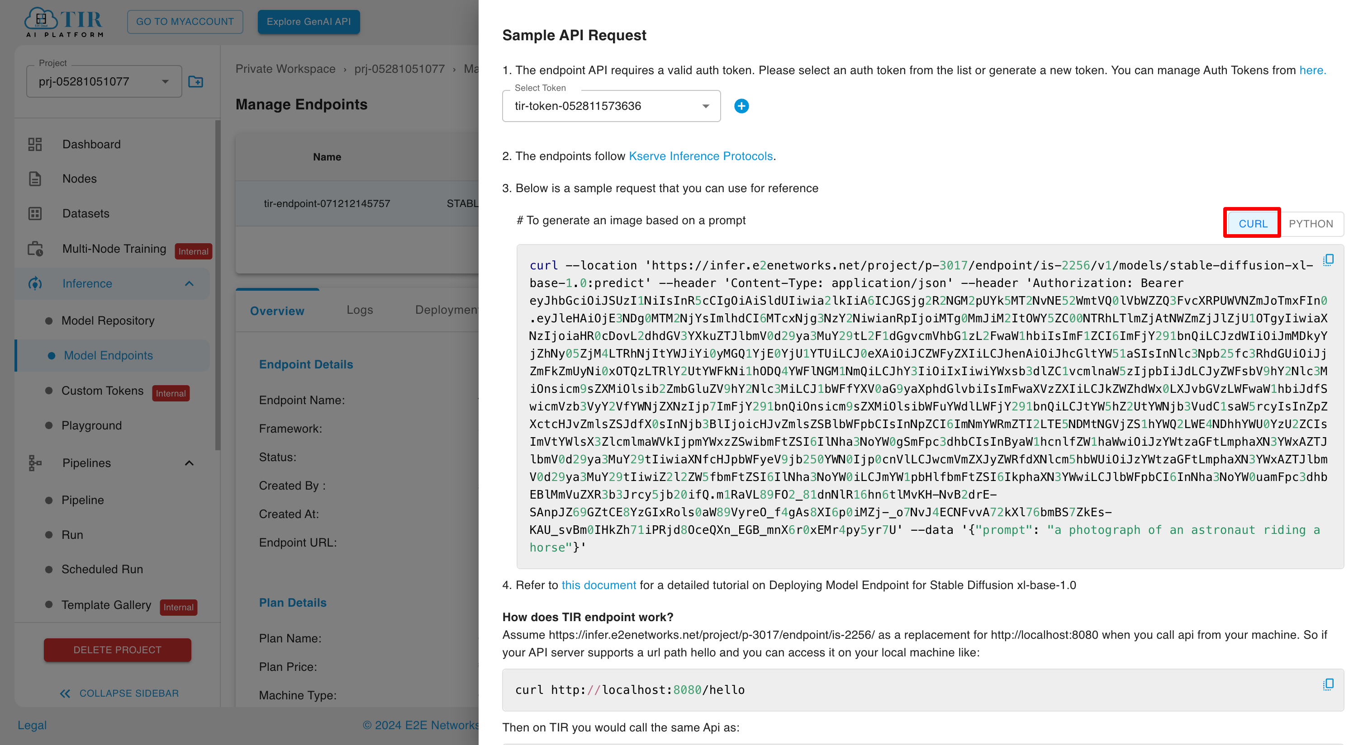
Task: Click inside the curl sample code block
Action: click(x=930, y=406)
